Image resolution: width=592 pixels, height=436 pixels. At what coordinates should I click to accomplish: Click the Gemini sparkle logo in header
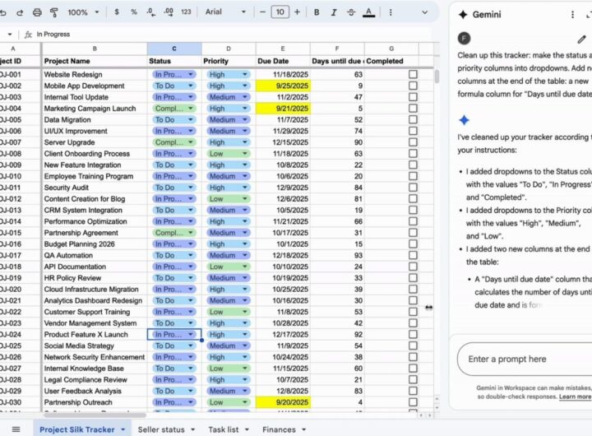(463, 14)
